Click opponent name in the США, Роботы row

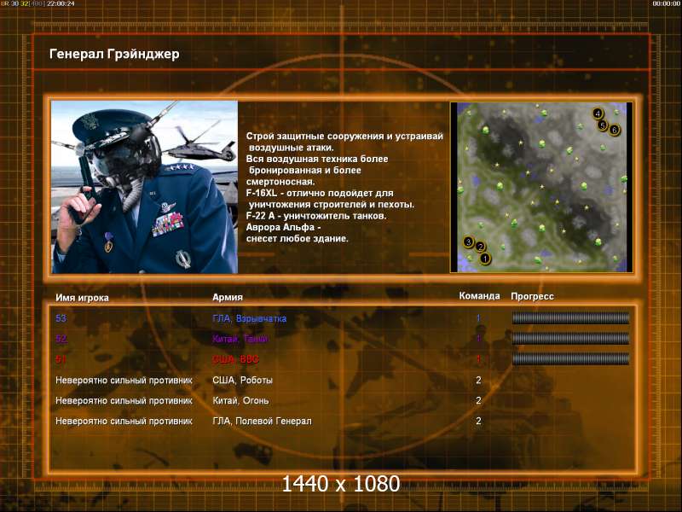[x=124, y=381]
